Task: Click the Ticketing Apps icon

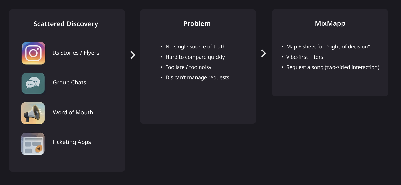Action: point(33,144)
